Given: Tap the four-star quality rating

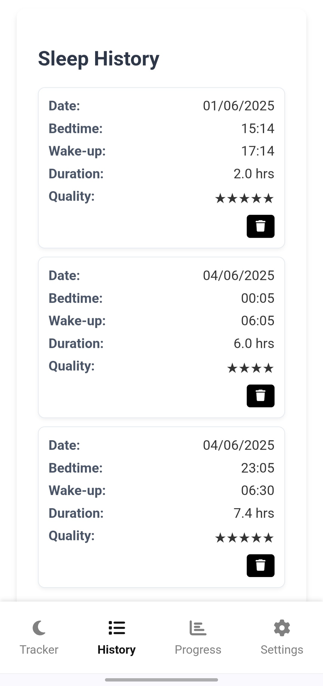Looking at the screenshot, I should (x=250, y=368).
